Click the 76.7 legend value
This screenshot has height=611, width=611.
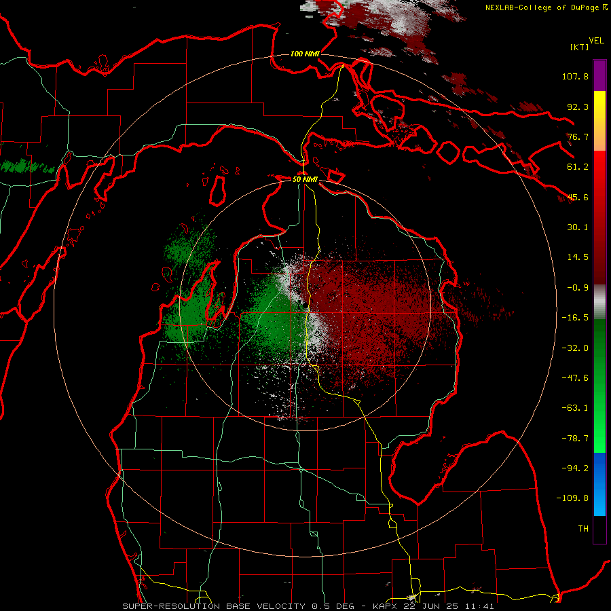click(578, 136)
